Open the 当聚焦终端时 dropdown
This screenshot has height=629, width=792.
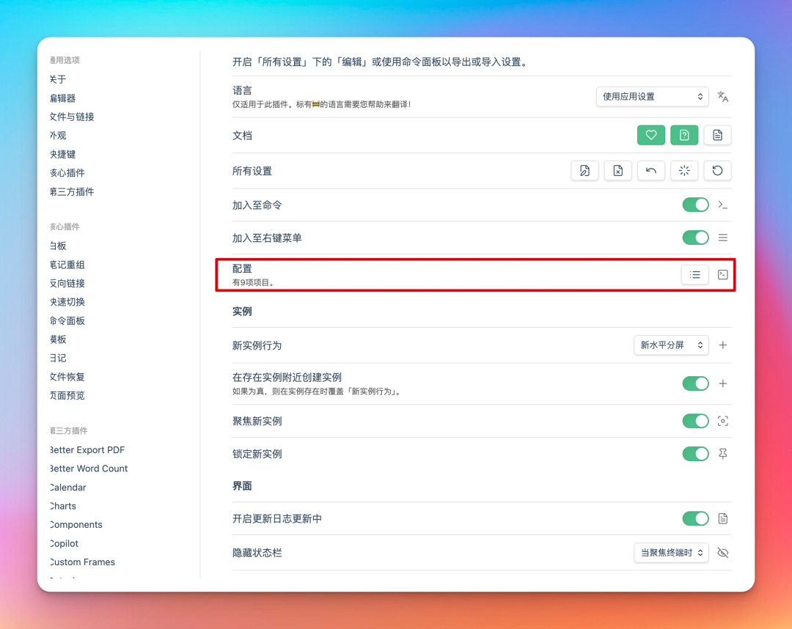671,553
